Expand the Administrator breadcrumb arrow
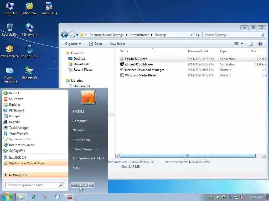The height and width of the screenshot is (201, 269). [x=152, y=35]
